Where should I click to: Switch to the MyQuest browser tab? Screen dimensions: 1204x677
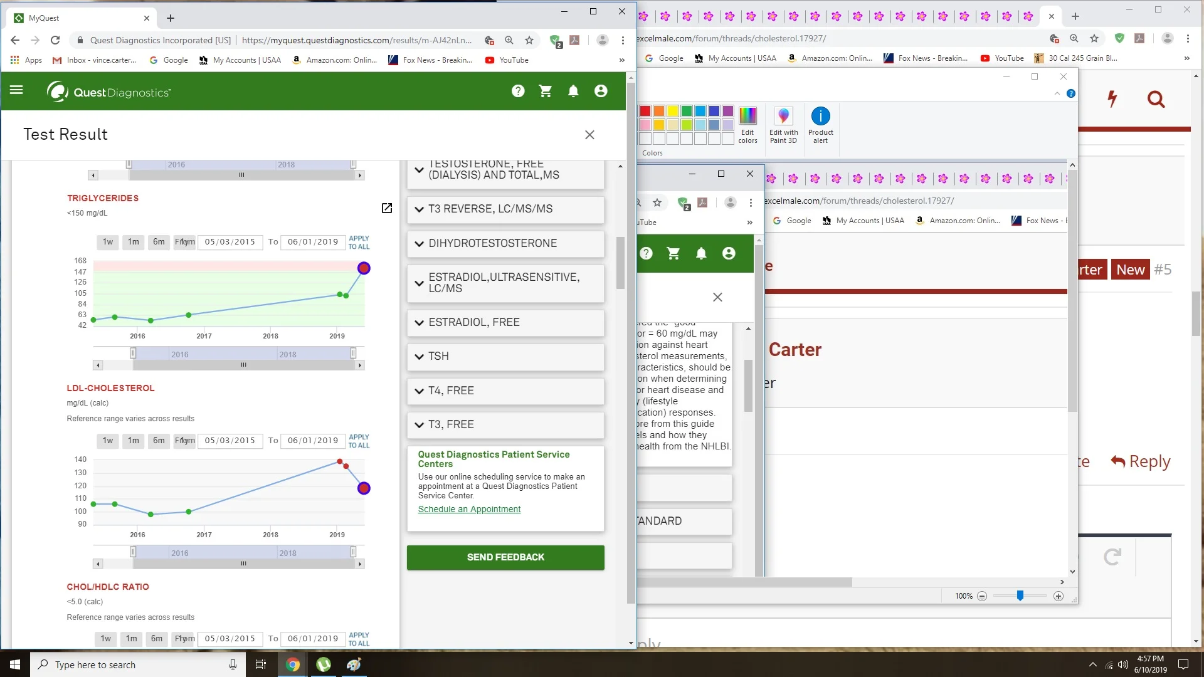[x=82, y=18]
